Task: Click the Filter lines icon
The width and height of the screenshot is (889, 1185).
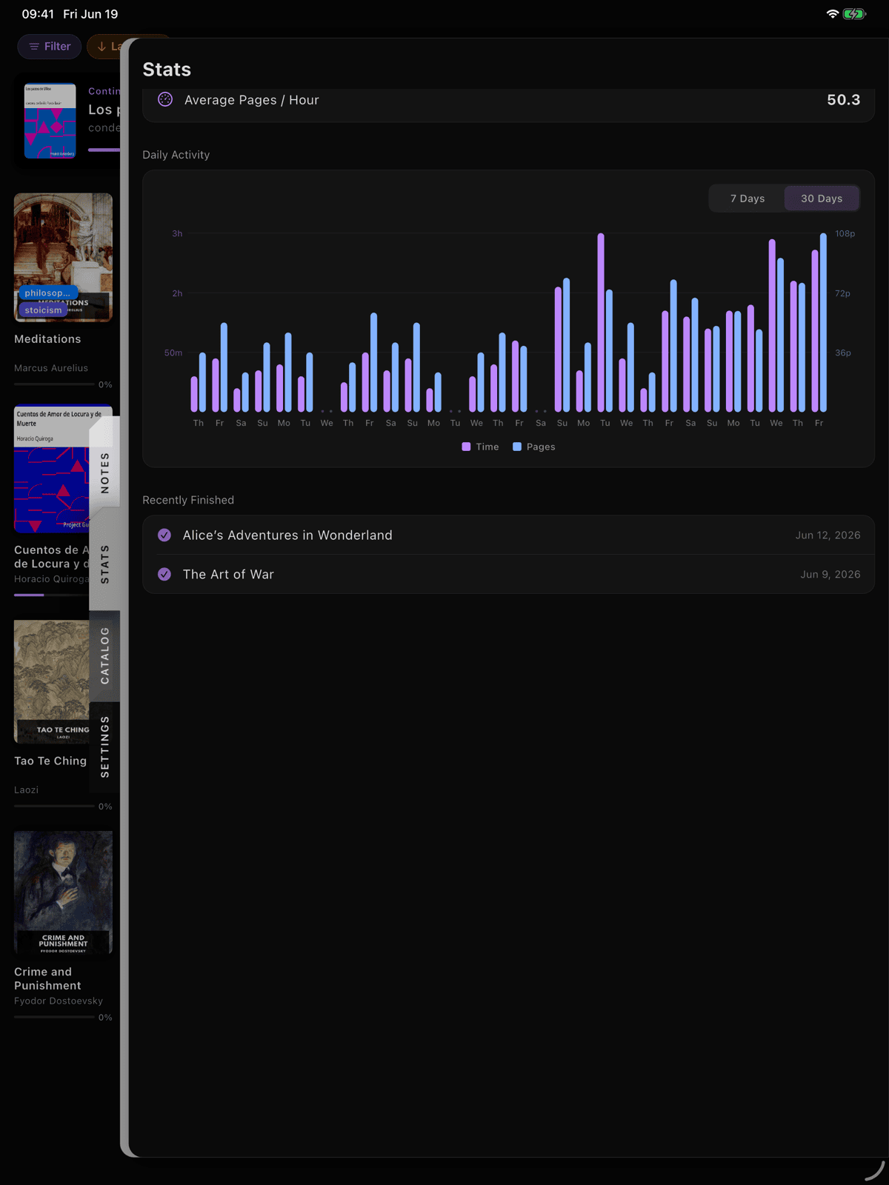Action: (34, 47)
